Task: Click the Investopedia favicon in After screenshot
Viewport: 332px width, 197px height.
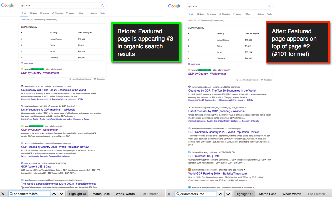Action: [189, 87]
